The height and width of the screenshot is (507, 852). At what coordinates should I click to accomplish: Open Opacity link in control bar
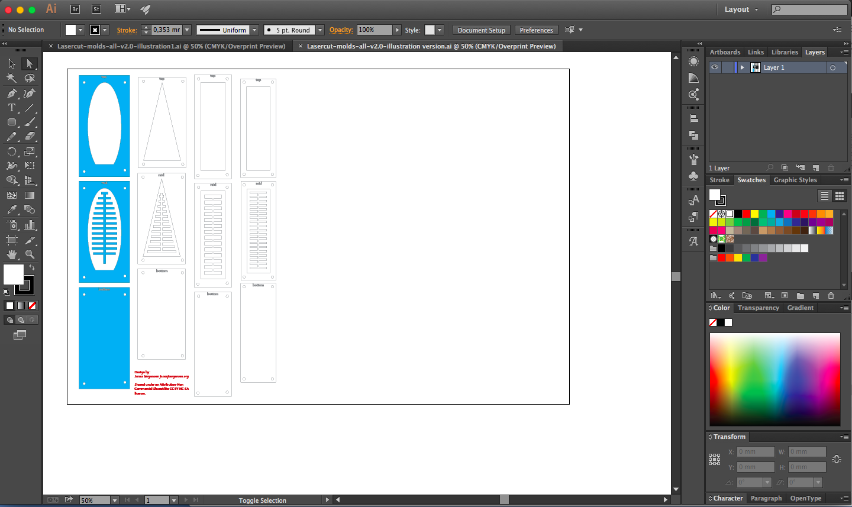tap(341, 30)
